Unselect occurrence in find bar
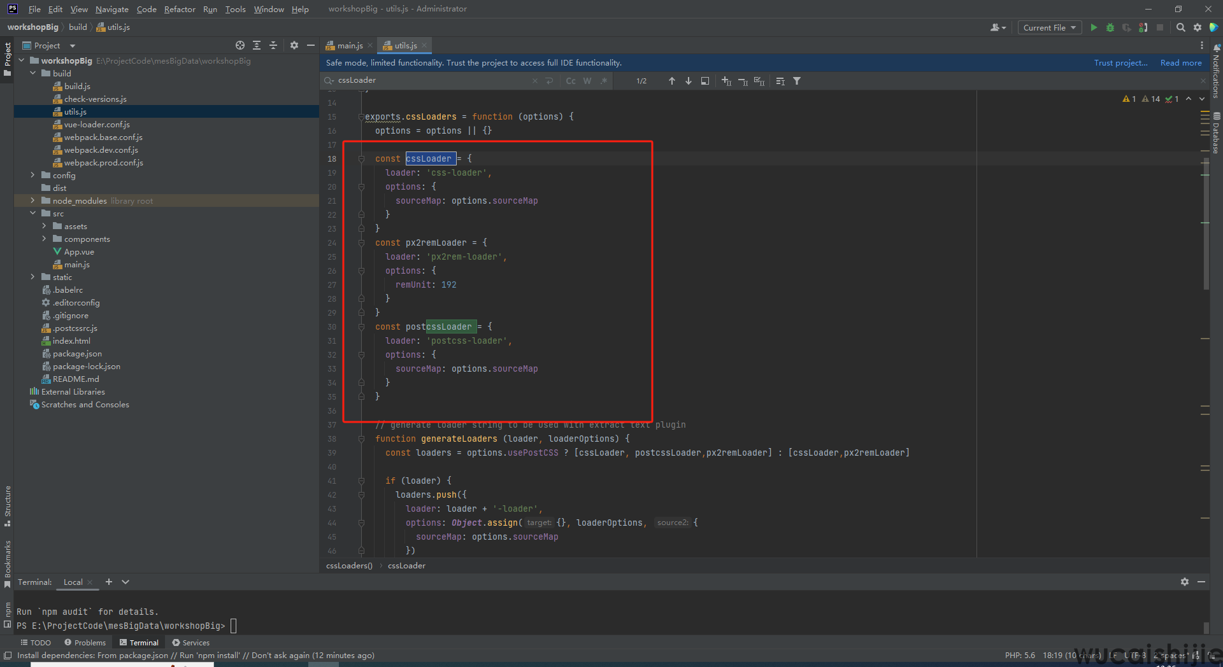Screen dimensions: 1223x667 (x=743, y=81)
